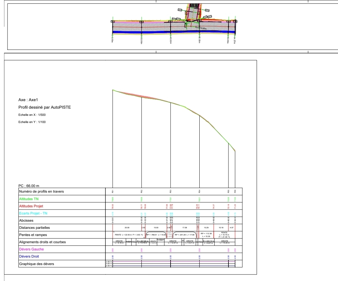The width and height of the screenshot is (338, 281).
Task: Click the magenta 'Dévers Gauche' label
Action: (31, 249)
